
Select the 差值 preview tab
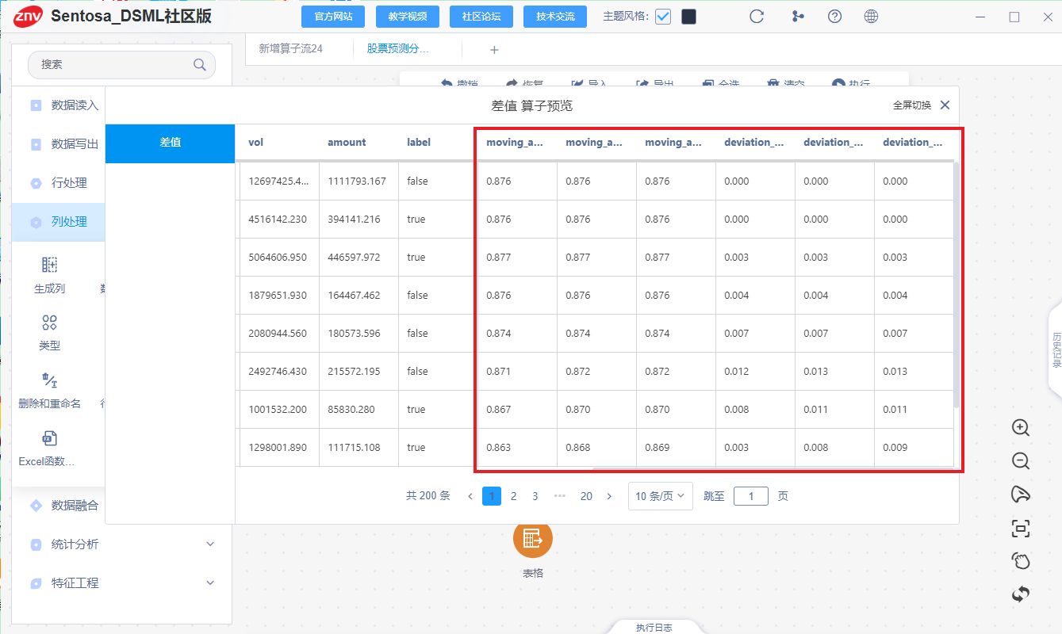[171, 143]
